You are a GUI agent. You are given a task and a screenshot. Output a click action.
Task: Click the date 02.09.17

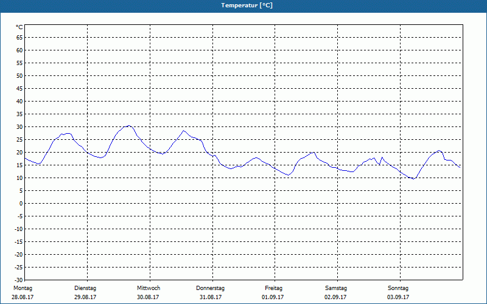pyautogui.click(x=335, y=297)
